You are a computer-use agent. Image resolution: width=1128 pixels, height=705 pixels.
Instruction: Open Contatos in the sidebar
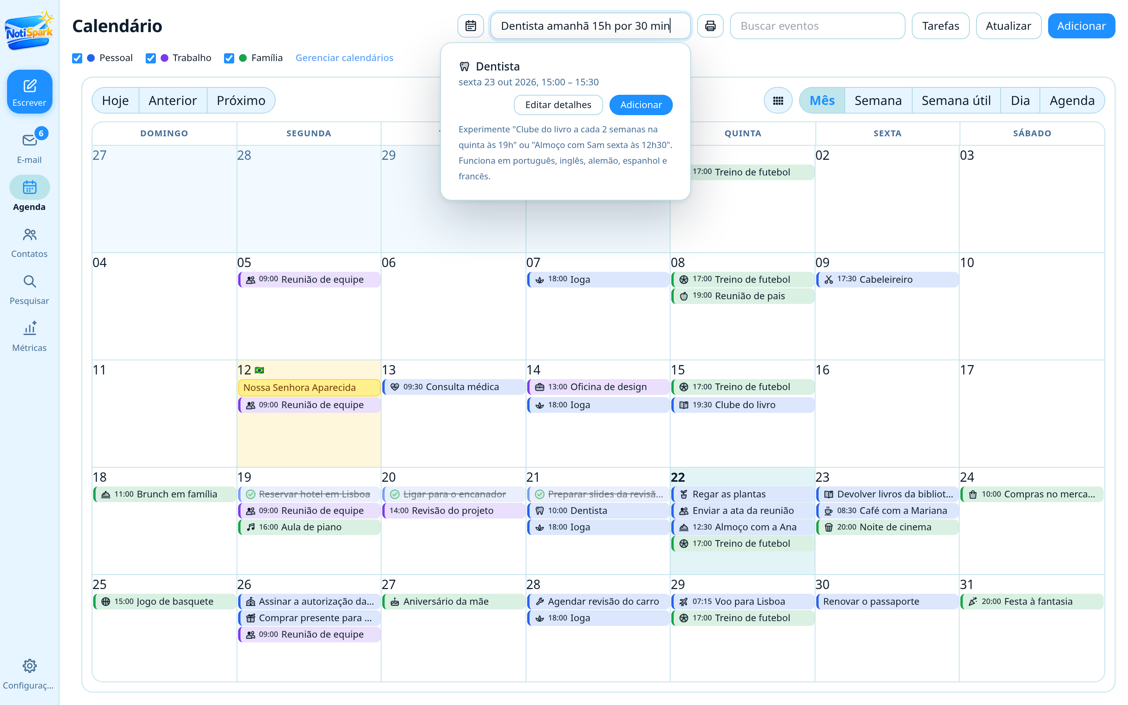(29, 242)
